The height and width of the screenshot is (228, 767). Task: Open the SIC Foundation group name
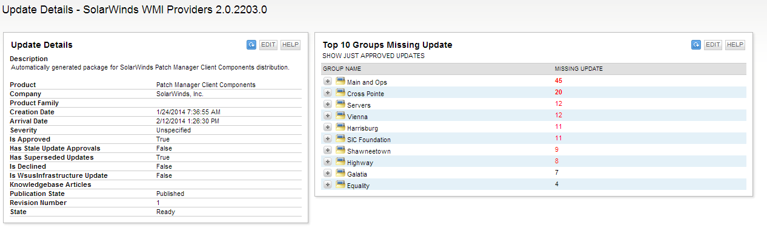[369, 140]
